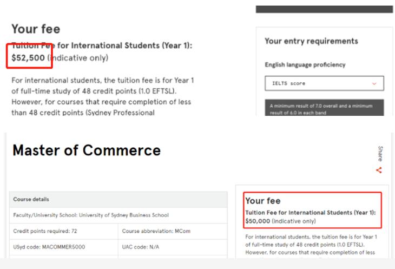Click the USyd code MACOMMER5000 cell
This screenshot has height=269, width=395.
pyautogui.click(x=63, y=247)
